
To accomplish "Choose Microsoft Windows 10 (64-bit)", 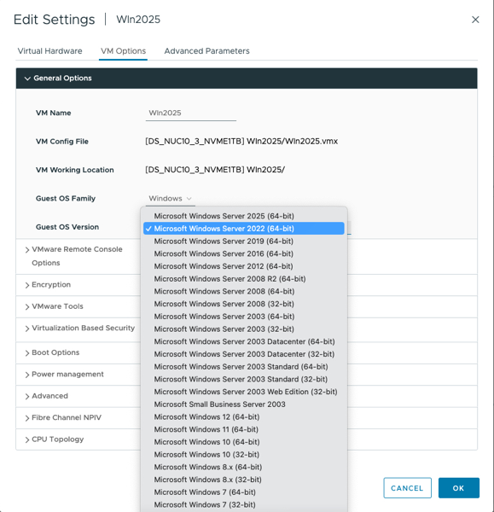I will coord(243,442).
